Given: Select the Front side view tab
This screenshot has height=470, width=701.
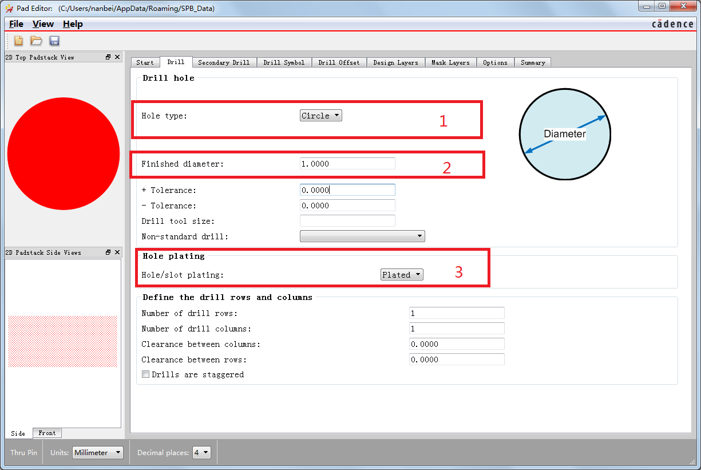Looking at the screenshot, I should (x=47, y=433).
